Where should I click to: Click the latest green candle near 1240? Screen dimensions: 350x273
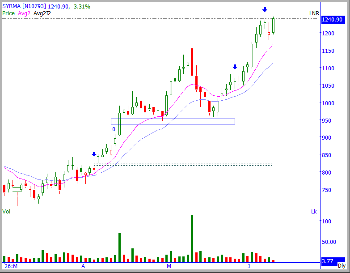coord(273,26)
